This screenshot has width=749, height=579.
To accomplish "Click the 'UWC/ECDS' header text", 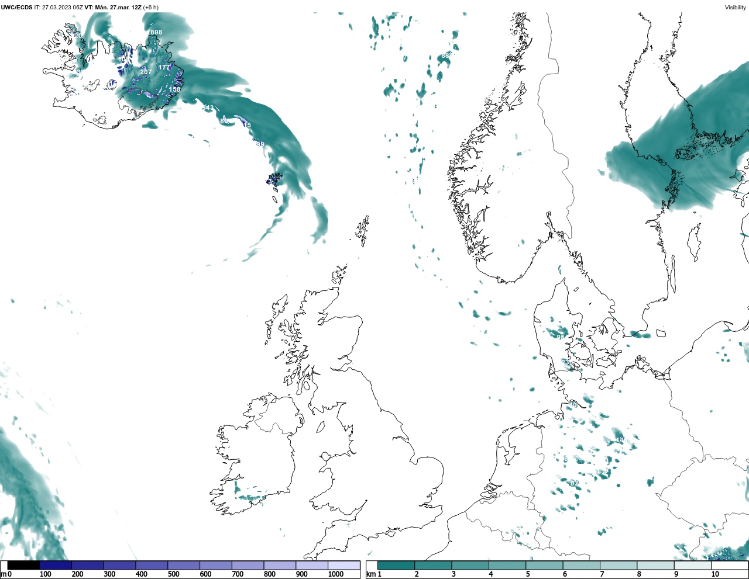I will (16, 7).
